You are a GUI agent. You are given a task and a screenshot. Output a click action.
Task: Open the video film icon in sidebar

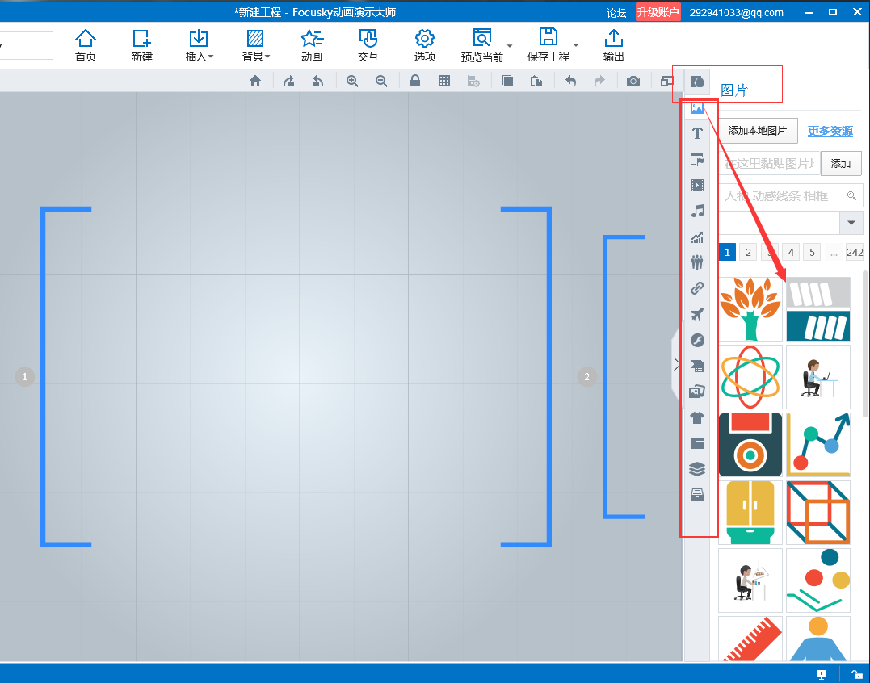tap(697, 185)
